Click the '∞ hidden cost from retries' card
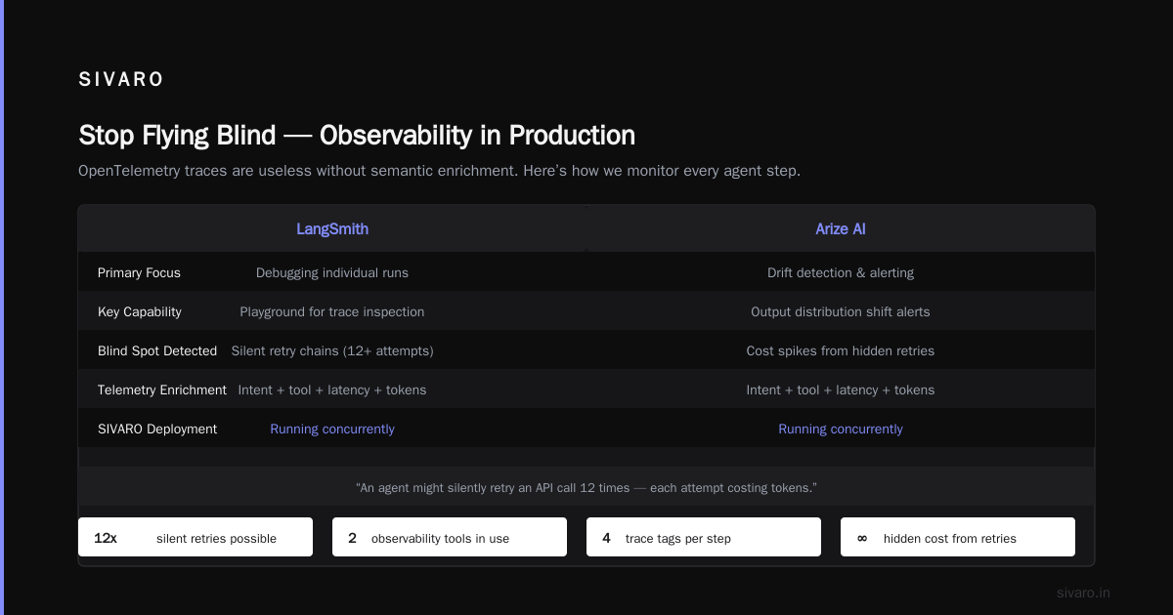The height and width of the screenshot is (615, 1173). (x=958, y=537)
